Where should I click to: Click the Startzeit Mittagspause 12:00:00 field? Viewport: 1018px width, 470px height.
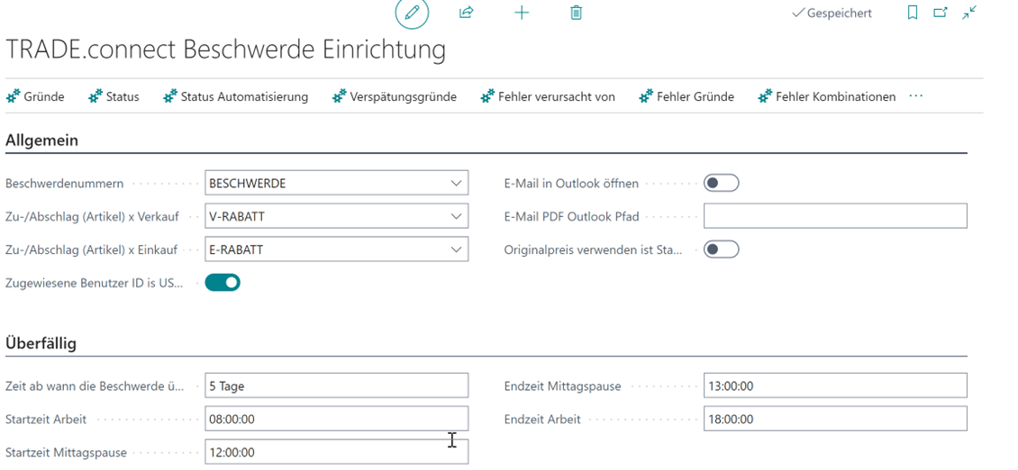[x=336, y=452]
